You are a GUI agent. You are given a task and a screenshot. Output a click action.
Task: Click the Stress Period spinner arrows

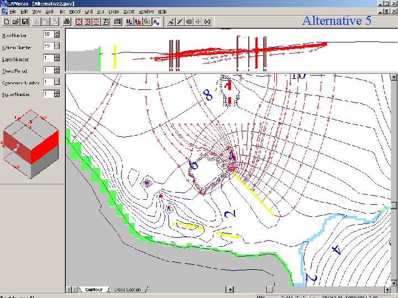click(x=57, y=70)
